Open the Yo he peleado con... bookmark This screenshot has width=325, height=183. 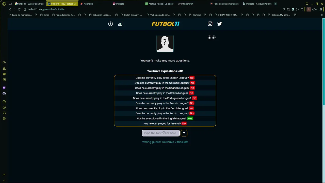[158, 15]
